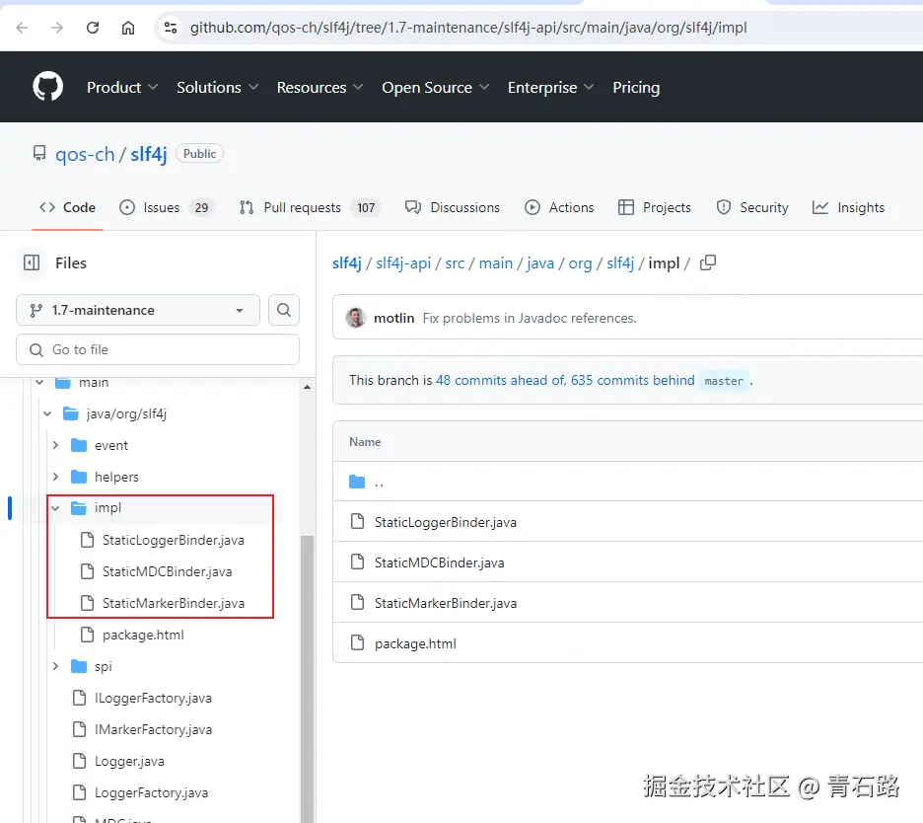Open the slf4j repository title link
Screen dimensions: 923x823
(148, 154)
